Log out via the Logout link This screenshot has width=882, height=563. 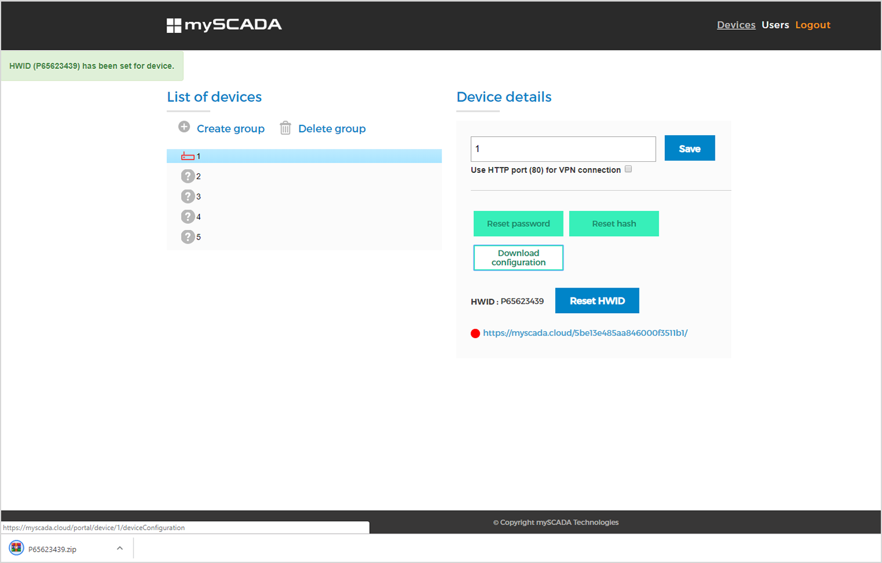click(x=812, y=25)
